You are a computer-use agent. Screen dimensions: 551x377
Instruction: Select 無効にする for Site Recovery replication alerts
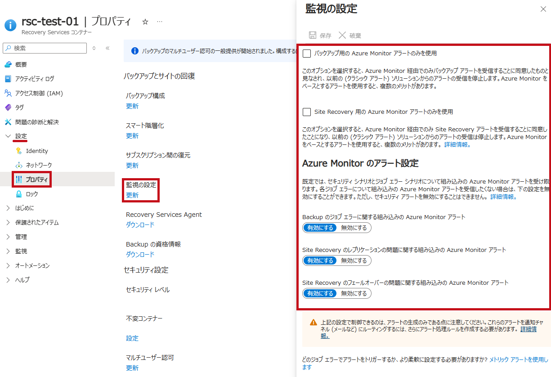point(354,260)
